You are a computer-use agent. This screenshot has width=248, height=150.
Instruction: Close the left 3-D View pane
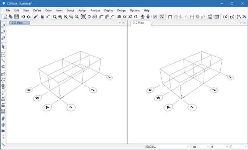coord(123,23)
